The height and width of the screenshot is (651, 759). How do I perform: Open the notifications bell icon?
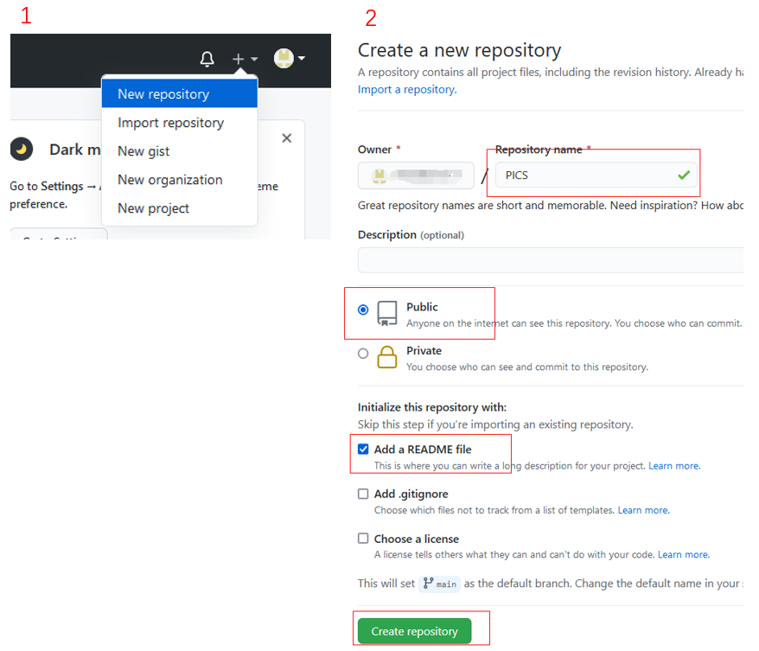tap(207, 59)
